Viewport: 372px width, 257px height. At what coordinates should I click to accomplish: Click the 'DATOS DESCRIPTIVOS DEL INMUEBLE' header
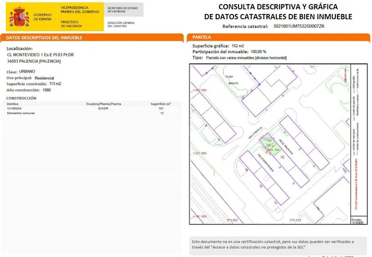point(44,38)
